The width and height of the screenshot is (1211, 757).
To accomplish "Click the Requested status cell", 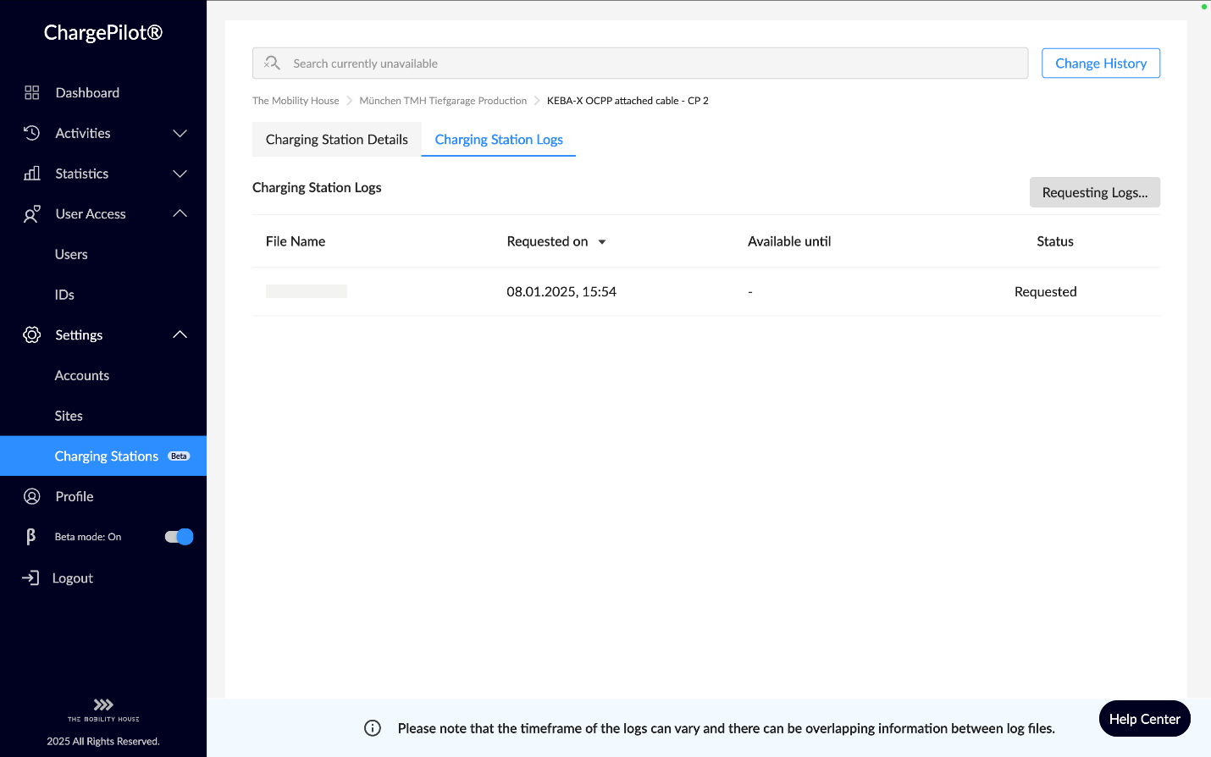I will tap(1046, 291).
